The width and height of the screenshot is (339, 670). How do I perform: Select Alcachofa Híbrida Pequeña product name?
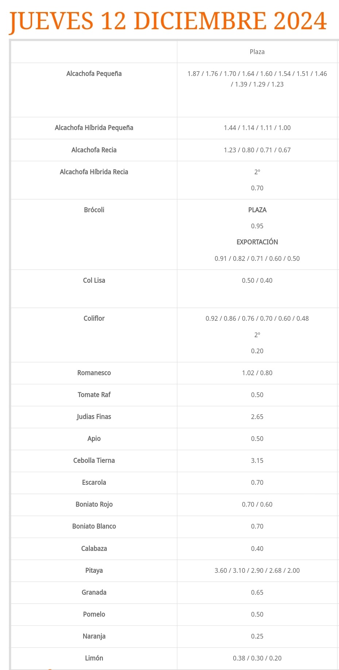click(94, 128)
